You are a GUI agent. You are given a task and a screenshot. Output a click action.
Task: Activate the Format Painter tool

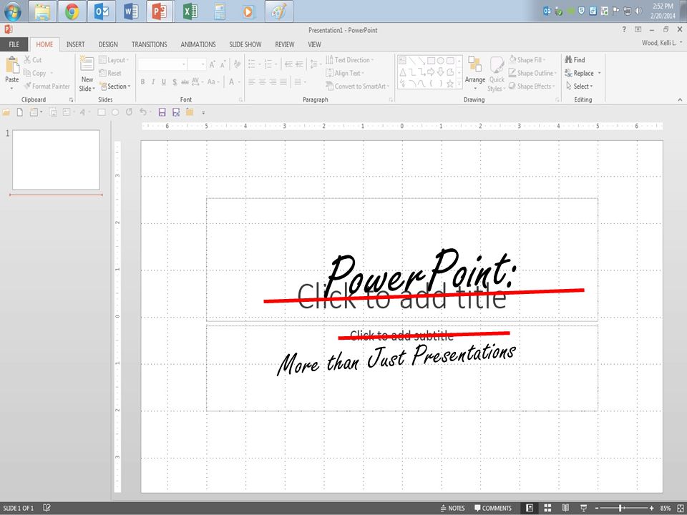[47, 87]
